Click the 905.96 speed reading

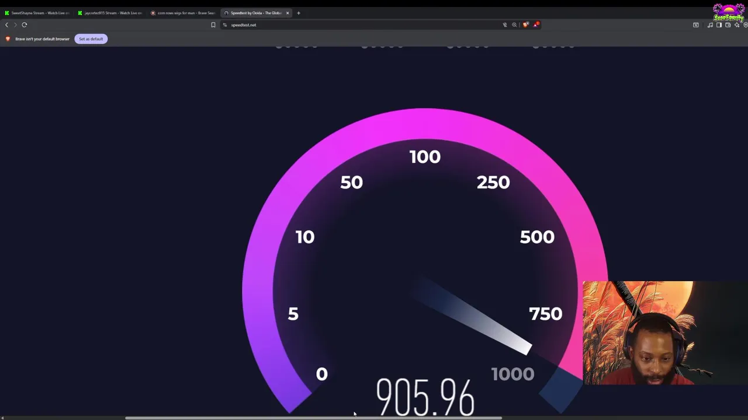[x=425, y=397]
